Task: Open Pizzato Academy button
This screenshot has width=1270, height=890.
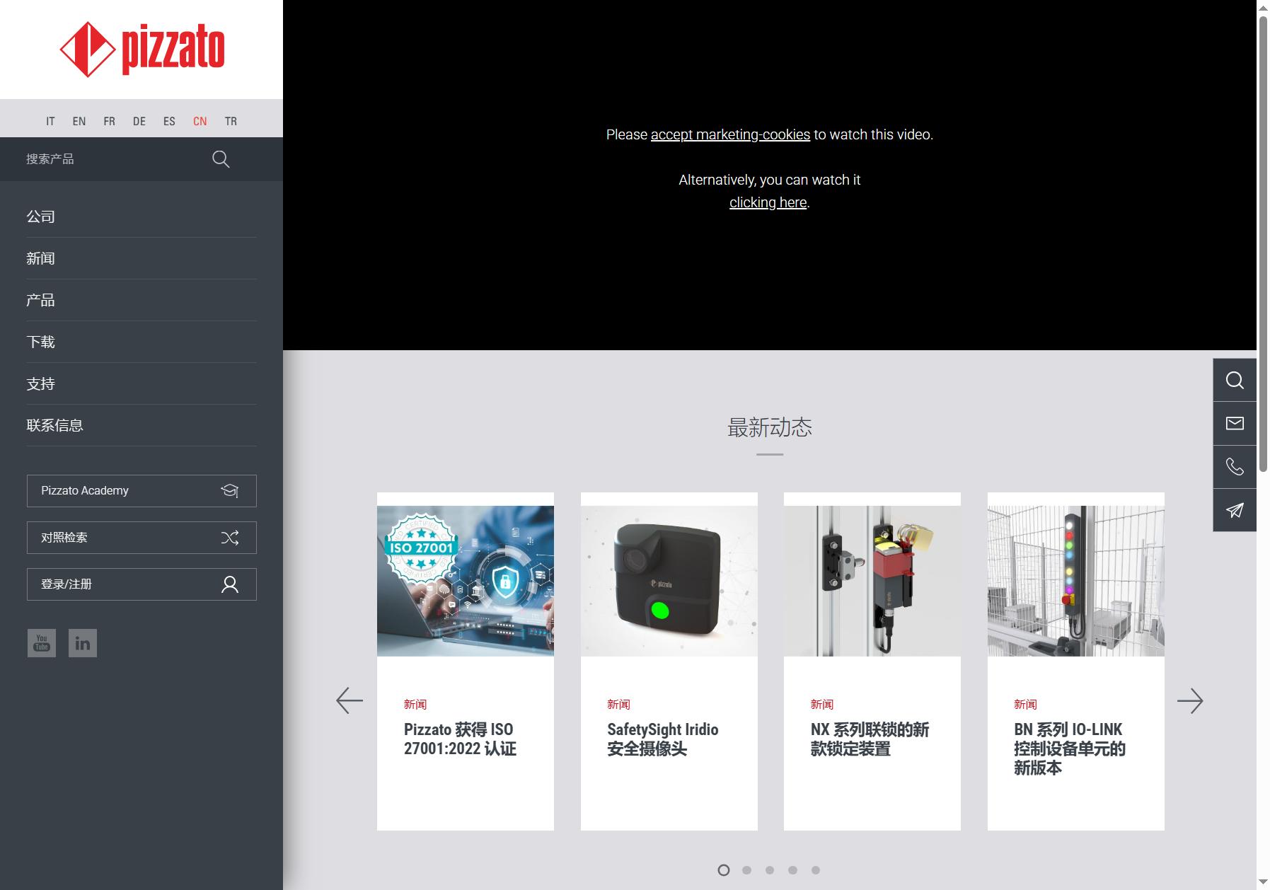Action: 142,491
